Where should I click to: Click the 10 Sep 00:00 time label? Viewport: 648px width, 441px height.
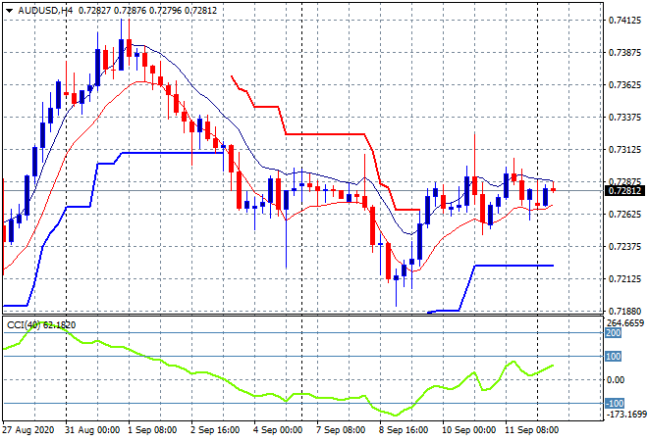pos(468,430)
